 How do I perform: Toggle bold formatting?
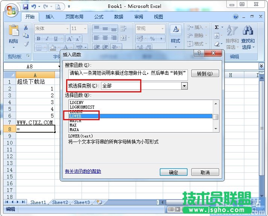click(x=39, y=39)
